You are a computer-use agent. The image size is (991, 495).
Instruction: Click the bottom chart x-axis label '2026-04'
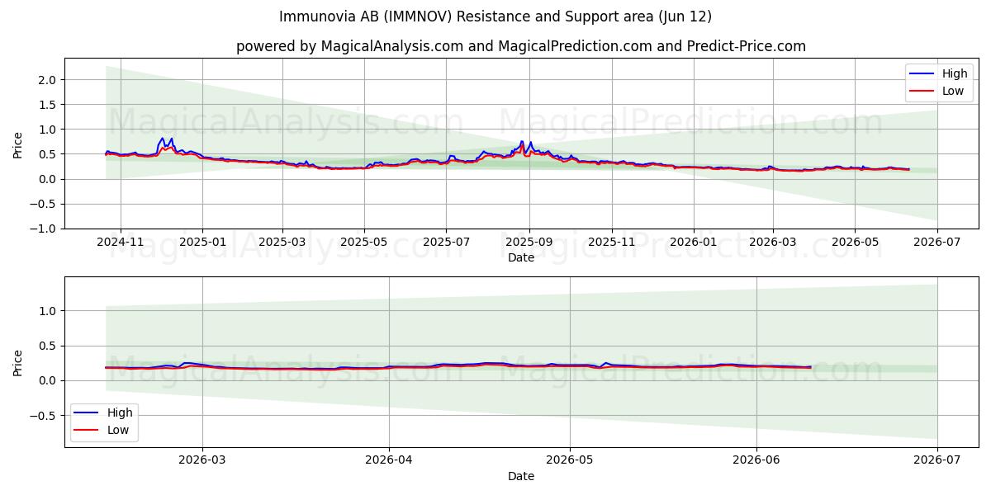(389, 460)
